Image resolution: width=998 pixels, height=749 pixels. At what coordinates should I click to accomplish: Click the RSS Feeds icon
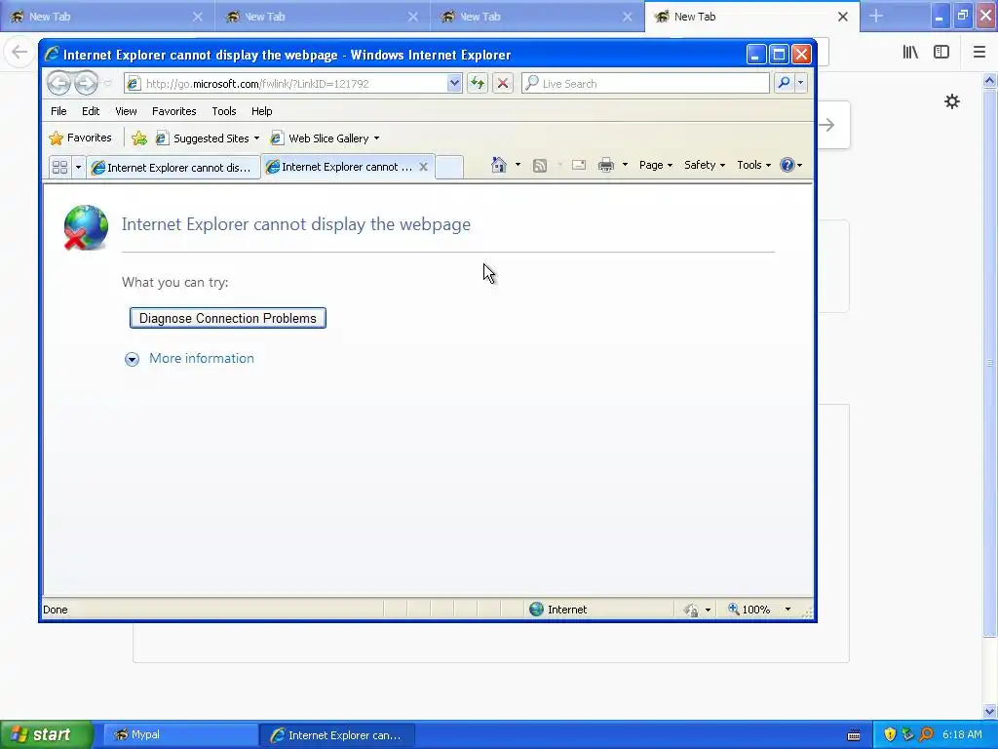pyautogui.click(x=540, y=166)
